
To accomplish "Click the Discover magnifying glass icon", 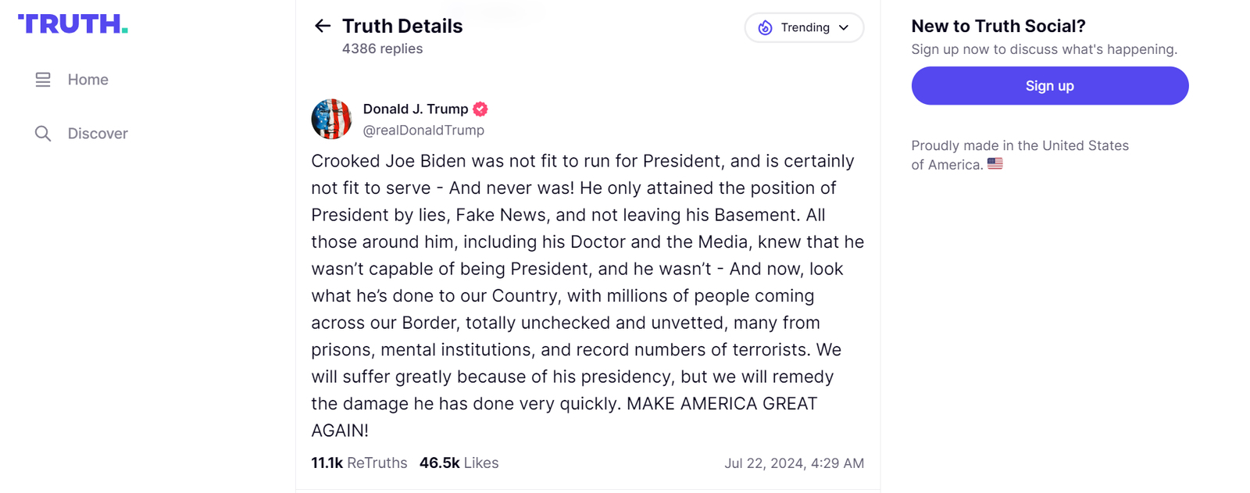I will point(43,134).
